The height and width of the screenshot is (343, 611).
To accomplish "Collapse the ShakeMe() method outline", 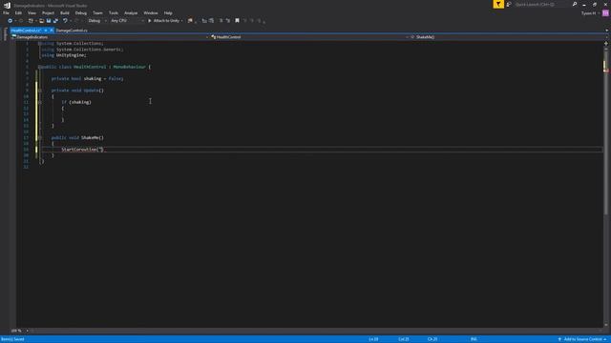I will (x=40, y=137).
